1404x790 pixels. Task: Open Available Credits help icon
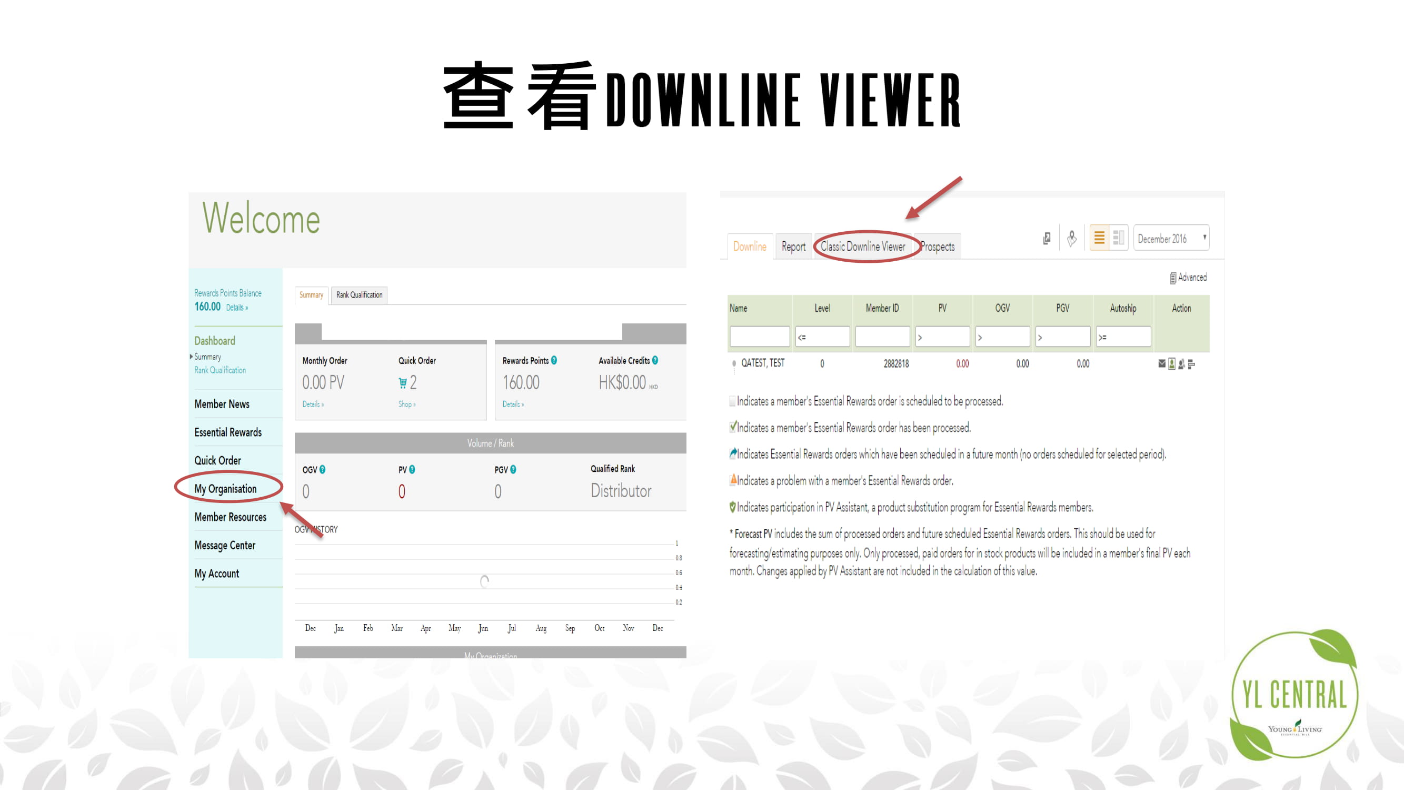tap(655, 360)
